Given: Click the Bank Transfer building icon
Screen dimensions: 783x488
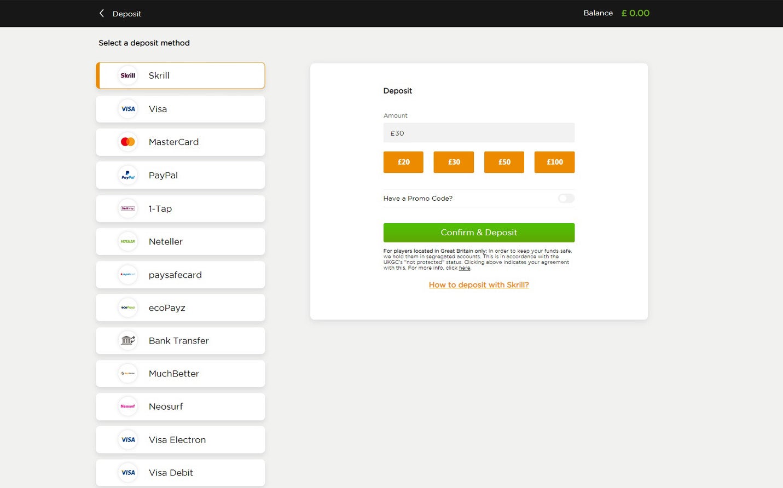Looking at the screenshot, I should pos(127,341).
